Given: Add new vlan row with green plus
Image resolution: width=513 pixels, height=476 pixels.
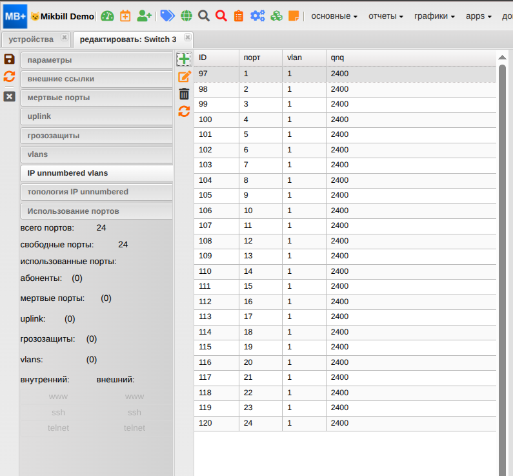Looking at the screenshot, I should coord(184,59).
